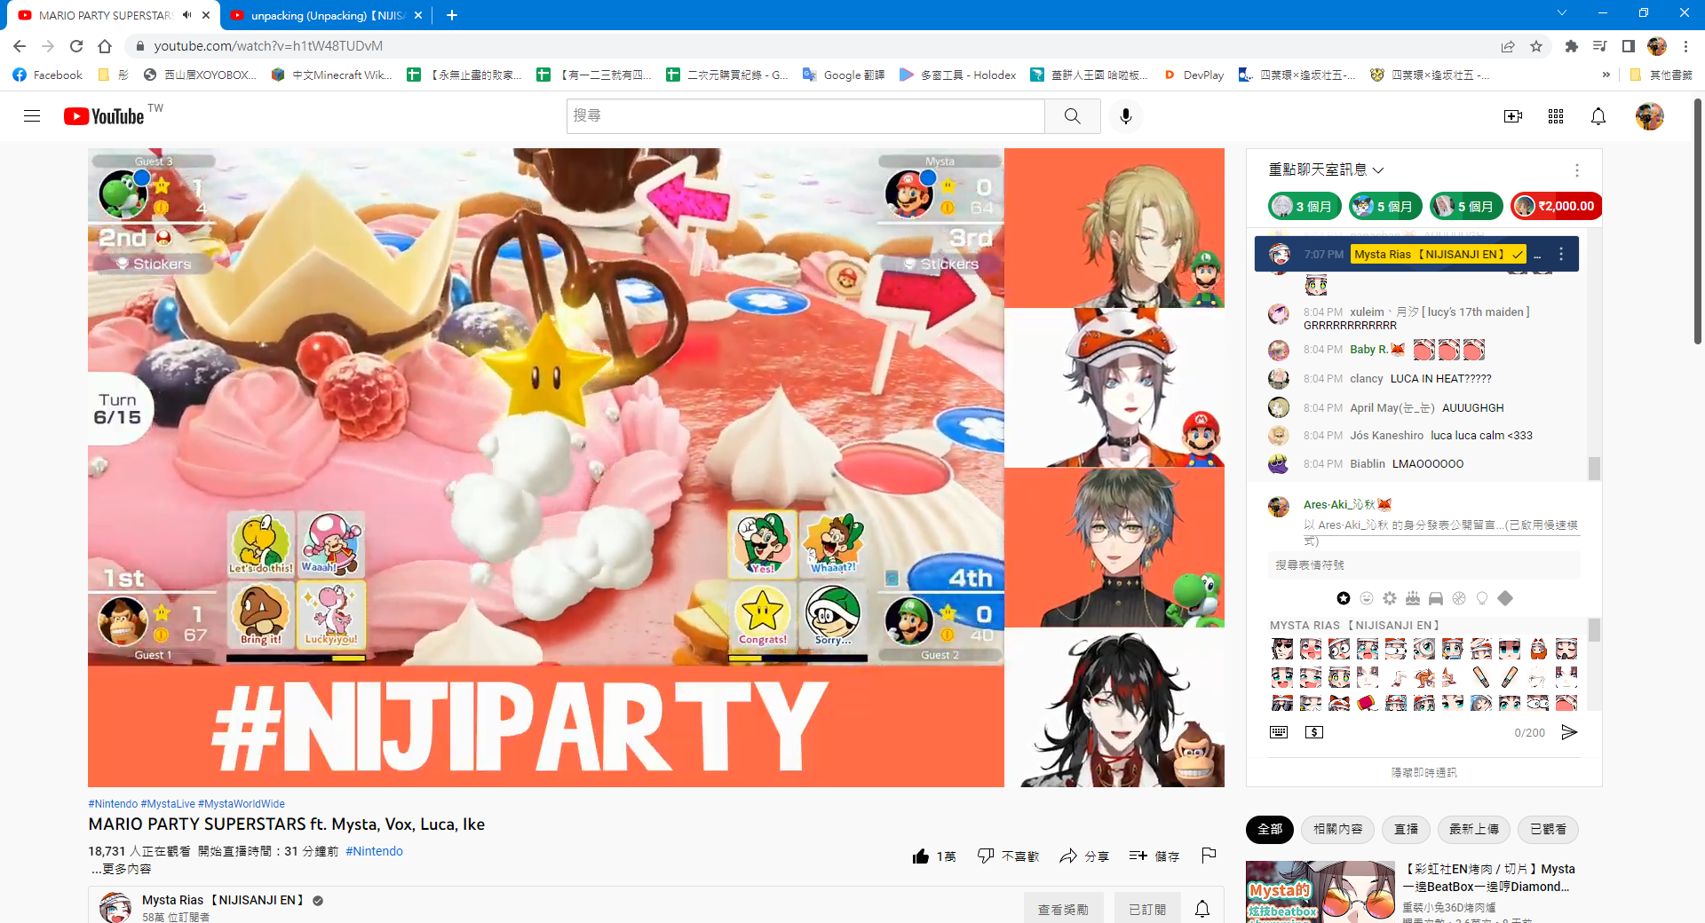Screen dimensions: 1705x923
Task: Open the recommended Mysta BeatBox video thumbnail
Action: [x=1320, y=892]
